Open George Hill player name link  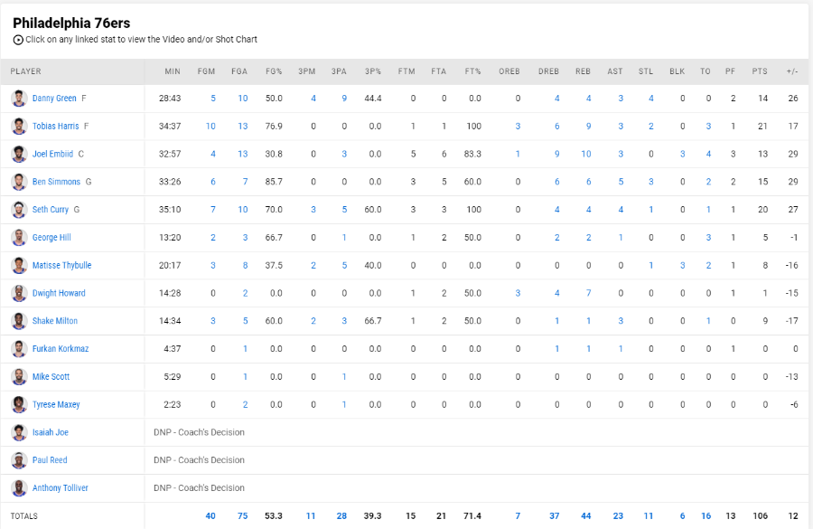[51, 237]
